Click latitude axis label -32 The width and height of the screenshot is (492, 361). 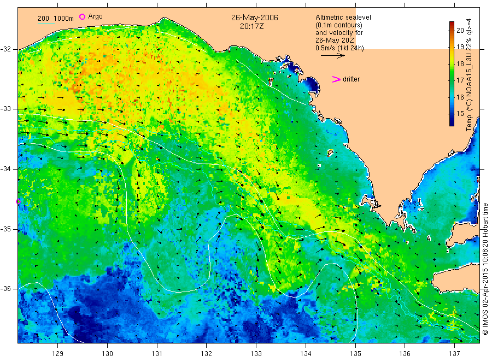[x=5, y=49]
